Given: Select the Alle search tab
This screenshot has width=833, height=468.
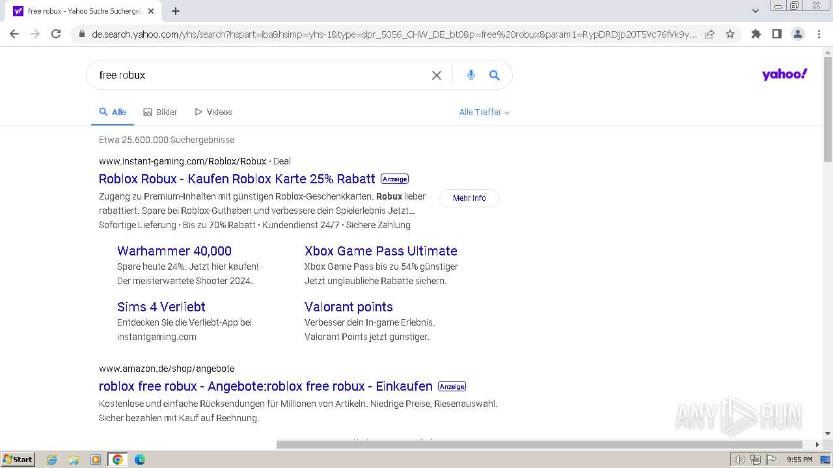Looking at the screenshot, I should [113, 112].
